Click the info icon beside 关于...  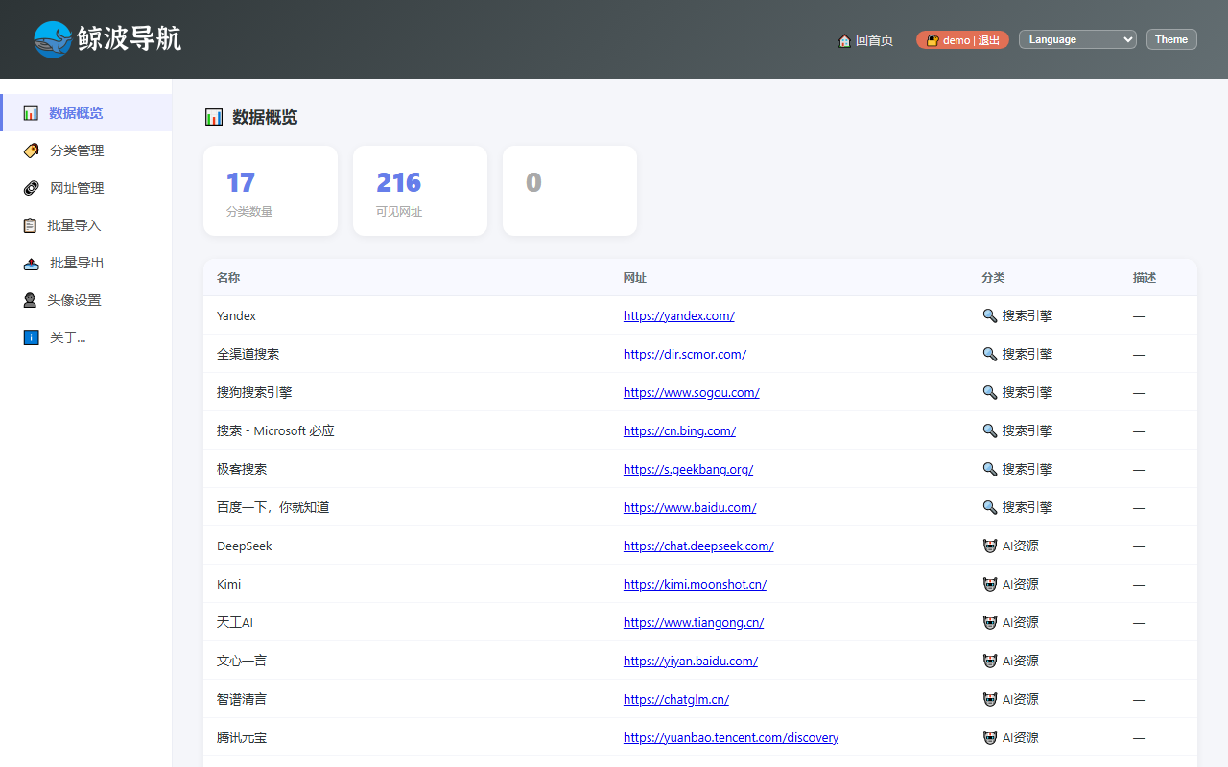31,337
